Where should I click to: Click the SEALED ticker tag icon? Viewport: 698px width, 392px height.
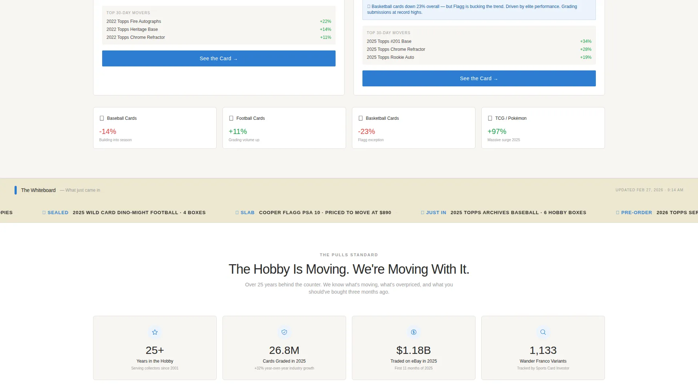44,213
